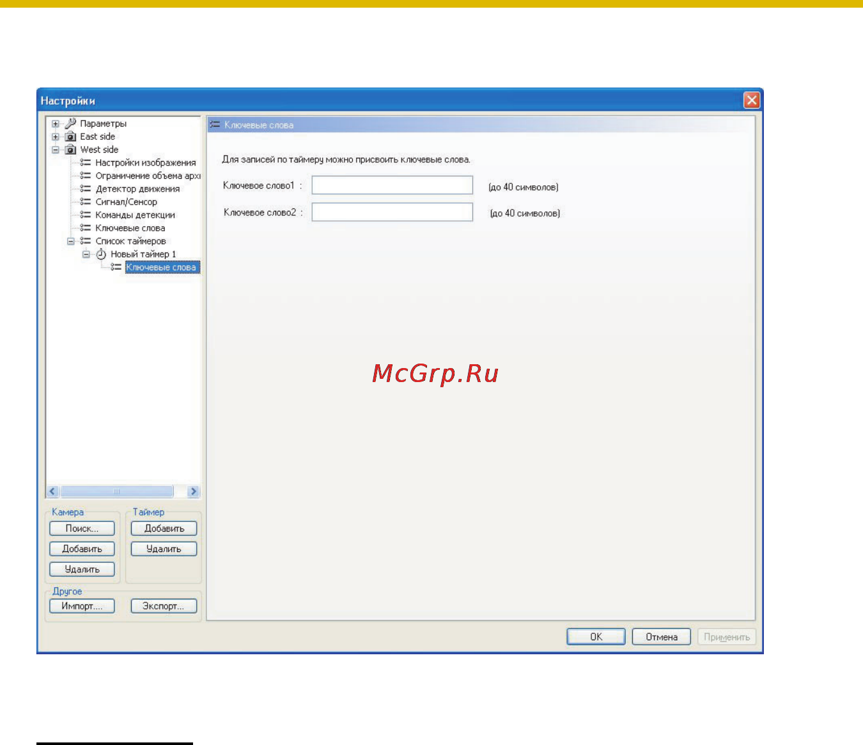Viewport: 863px width, 745px height.
Task: Click the Отмена button
Action: tap(662, 637)
